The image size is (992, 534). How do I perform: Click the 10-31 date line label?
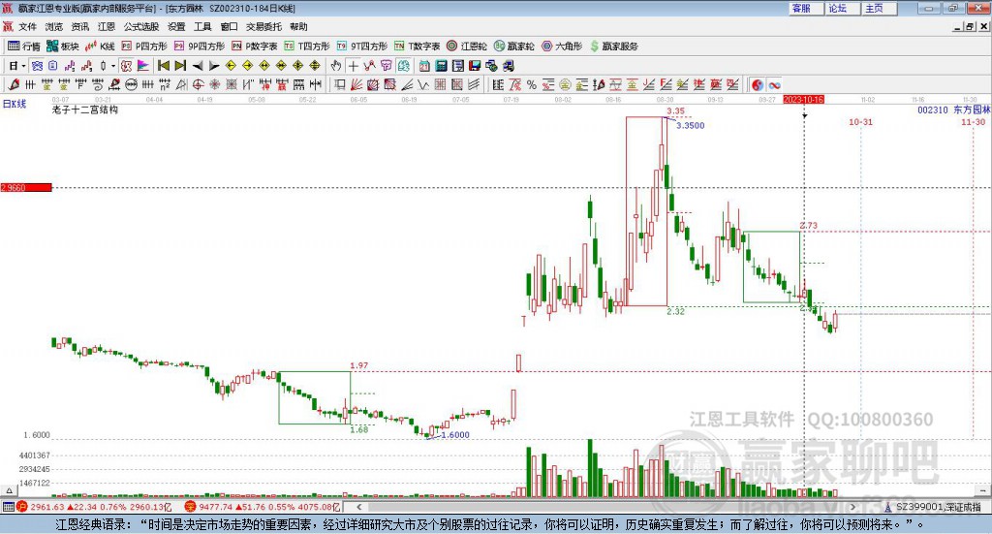[860, 122]
